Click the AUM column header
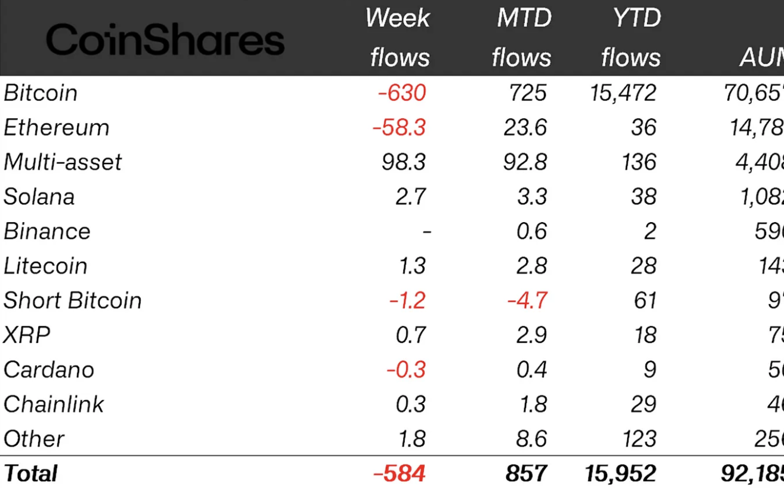This screenshot has width=784, height=498. pyautogui.click(x=761, y=57)
